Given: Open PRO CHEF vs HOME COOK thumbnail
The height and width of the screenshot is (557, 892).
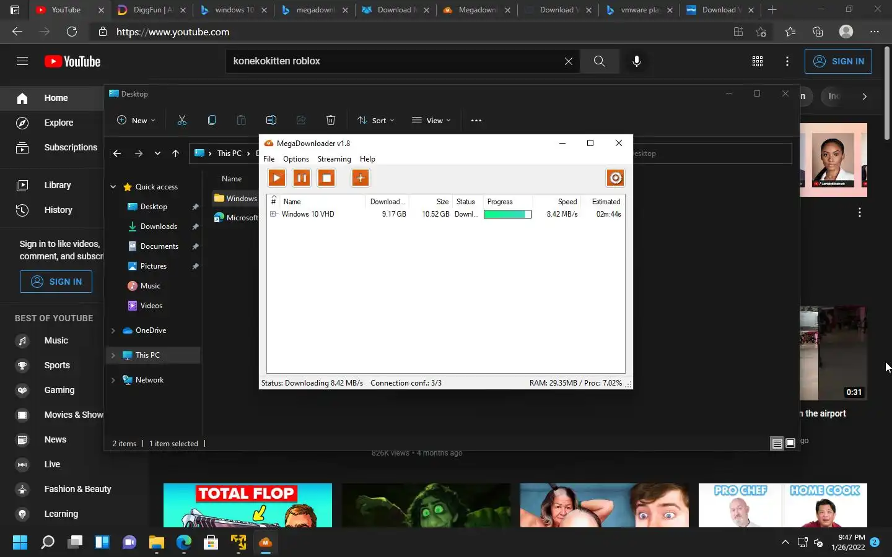Looking at the screenshot, I should point(783,505).
